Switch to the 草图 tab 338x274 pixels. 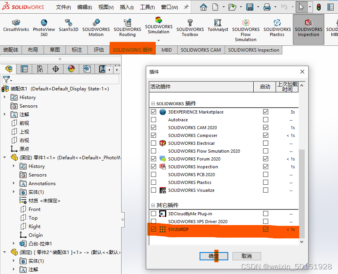(55, 50)
